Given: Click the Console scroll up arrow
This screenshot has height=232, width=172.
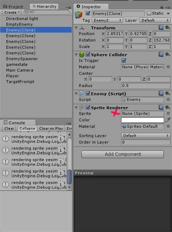Looking at the screenshot, I should pyautogui.click(x=69, y=134).
